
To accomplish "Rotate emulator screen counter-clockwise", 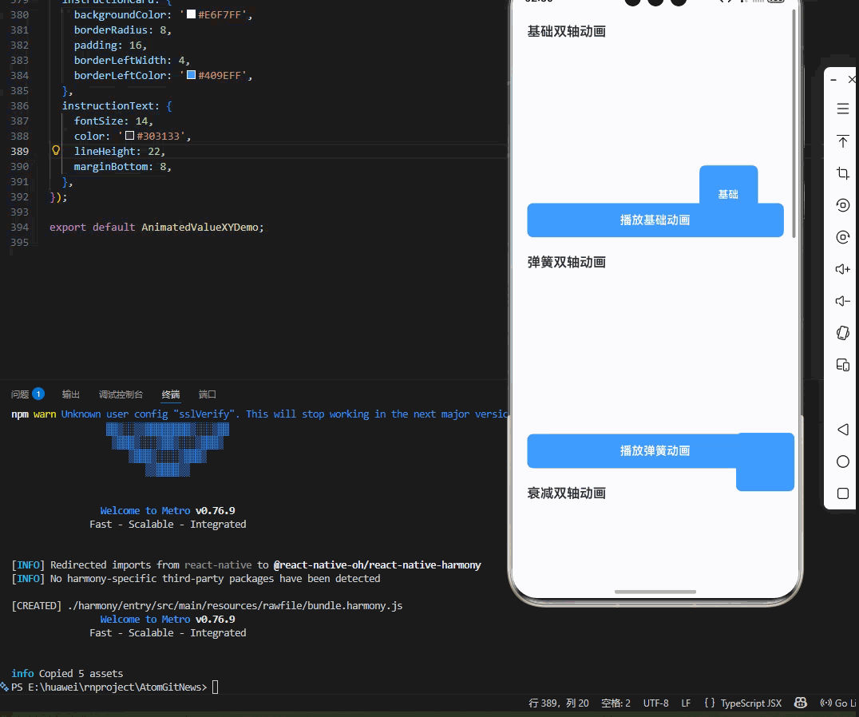I will pos(842,205).
